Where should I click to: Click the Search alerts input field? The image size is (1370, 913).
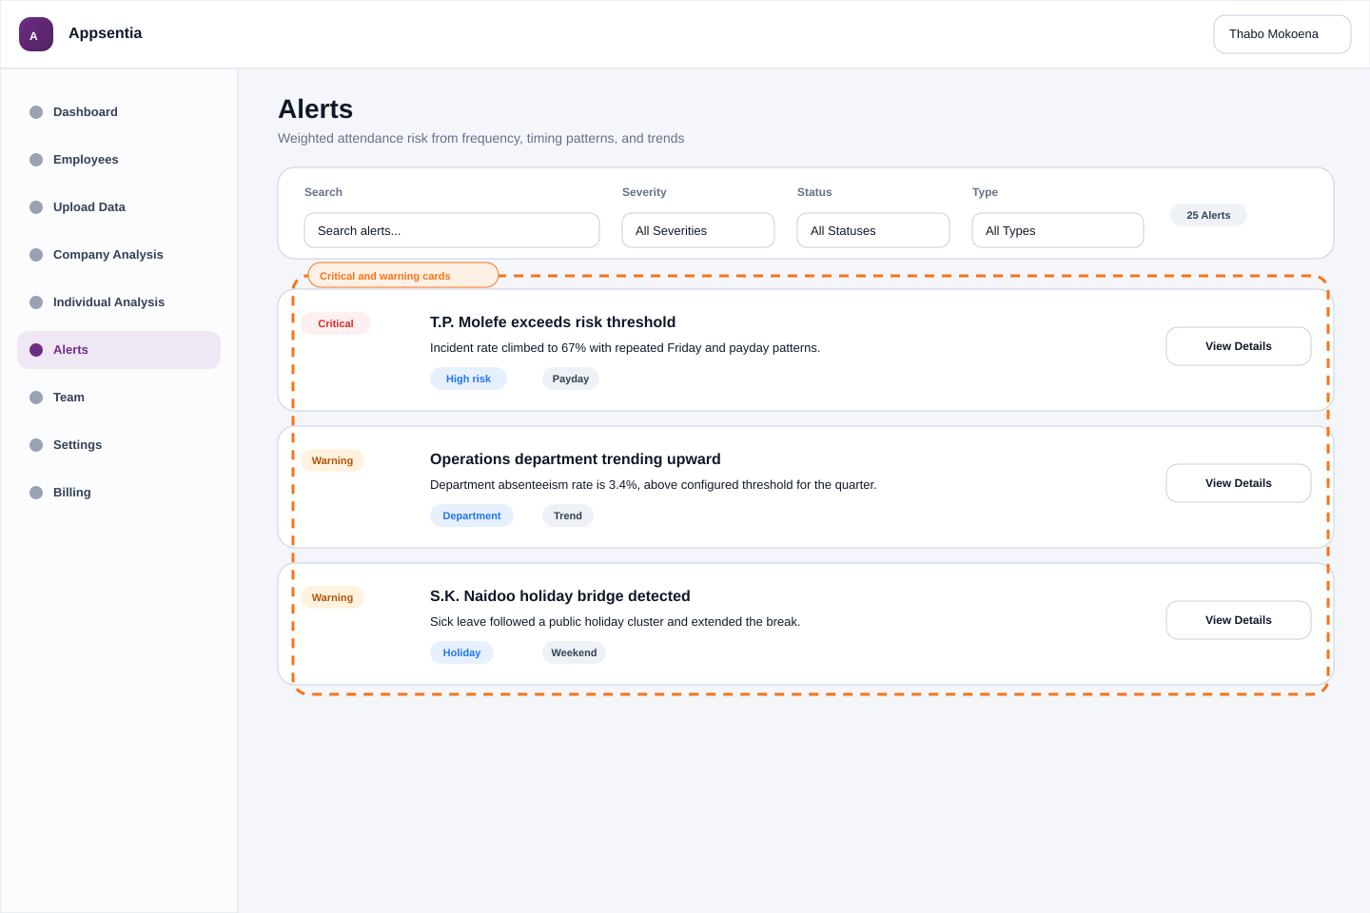452,230
